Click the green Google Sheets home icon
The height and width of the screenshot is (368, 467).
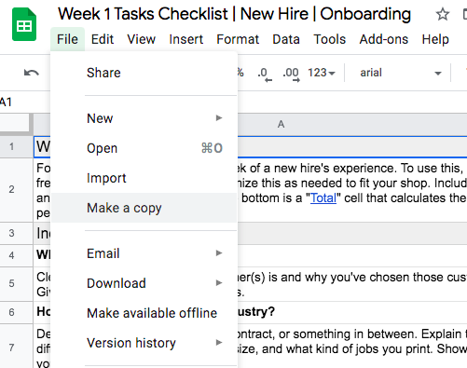24,24
